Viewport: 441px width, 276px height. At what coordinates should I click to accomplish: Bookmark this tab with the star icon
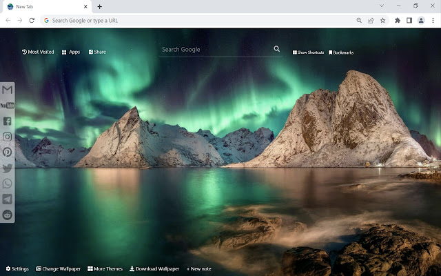[x=383, y=20]
